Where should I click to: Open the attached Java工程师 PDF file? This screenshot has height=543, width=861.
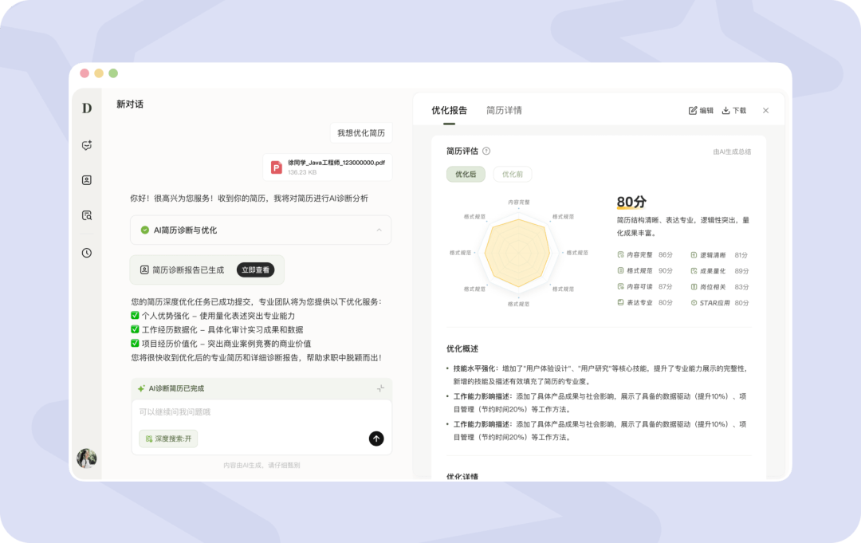(328, 167)
